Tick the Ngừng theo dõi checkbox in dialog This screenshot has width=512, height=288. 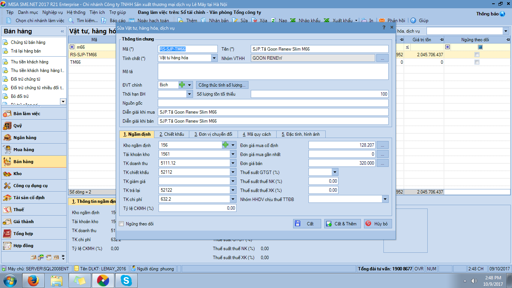(x=121, y=224)
